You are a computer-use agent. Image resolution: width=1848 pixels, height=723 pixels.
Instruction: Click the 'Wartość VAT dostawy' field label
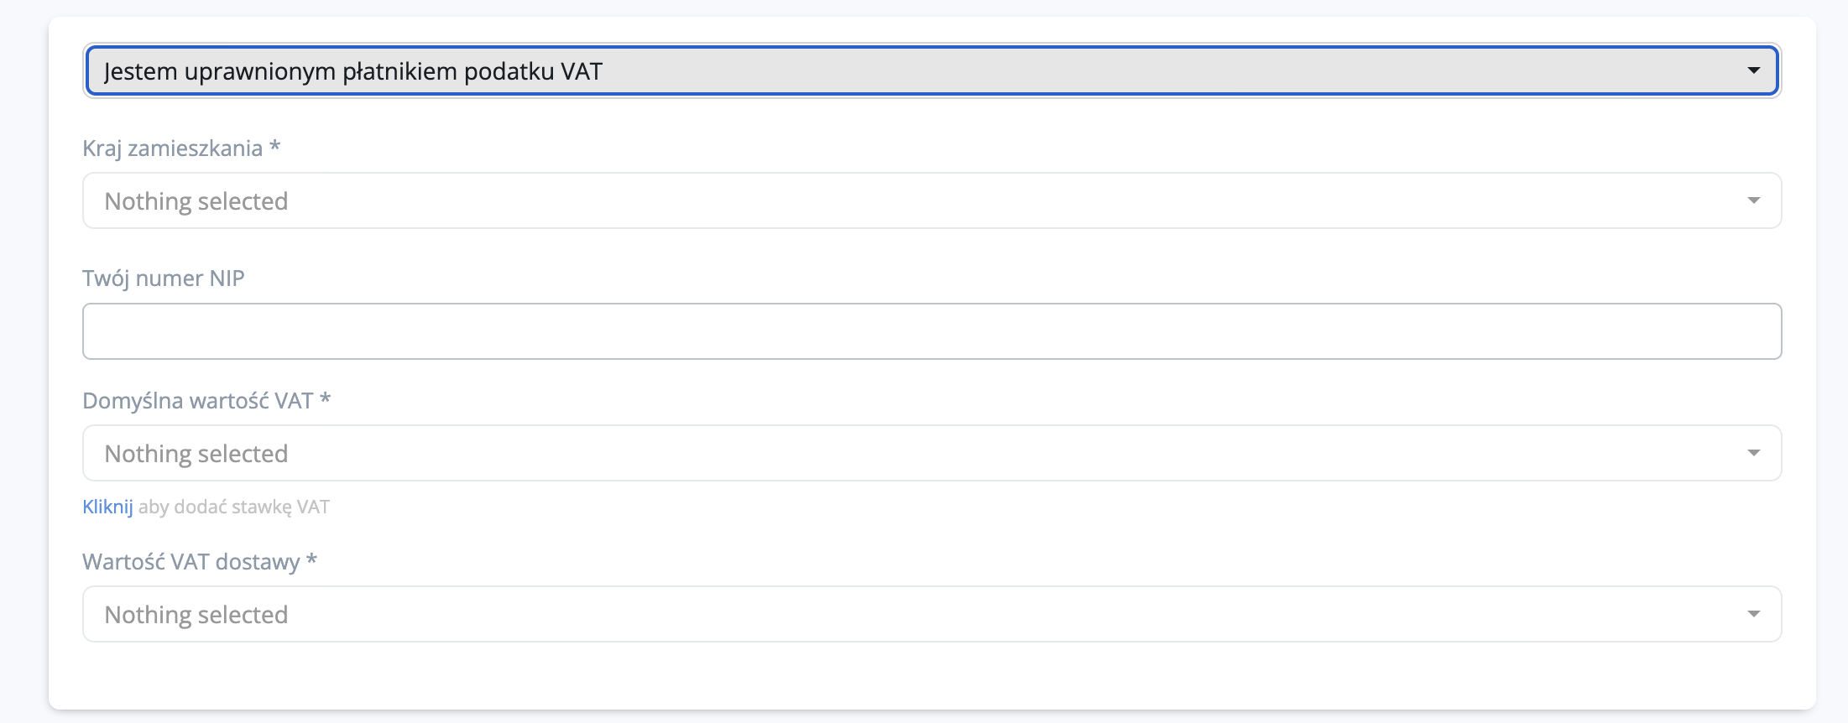pyautogui.click(x=191, y=562)
